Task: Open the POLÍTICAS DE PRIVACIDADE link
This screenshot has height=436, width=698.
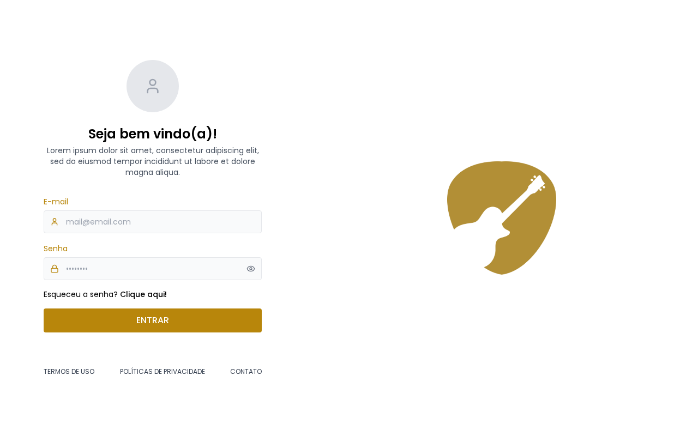Action: [163, 372]
